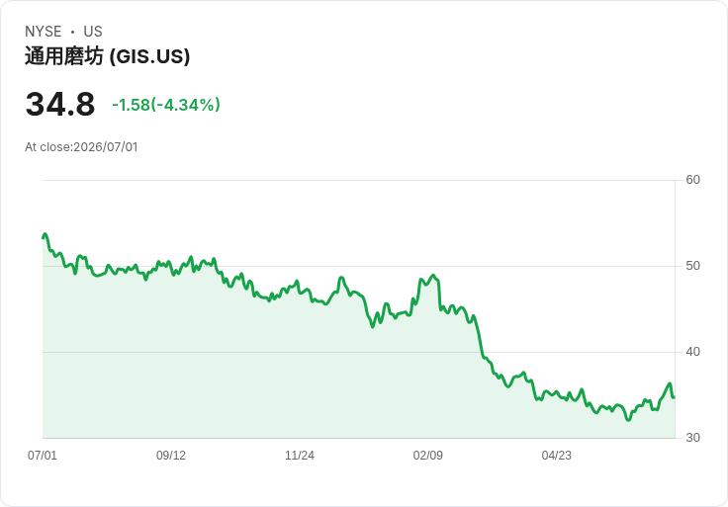This screenshot has height=507, width=728.
Task: Click the 60 label on price axis
Action: [692, 180]
